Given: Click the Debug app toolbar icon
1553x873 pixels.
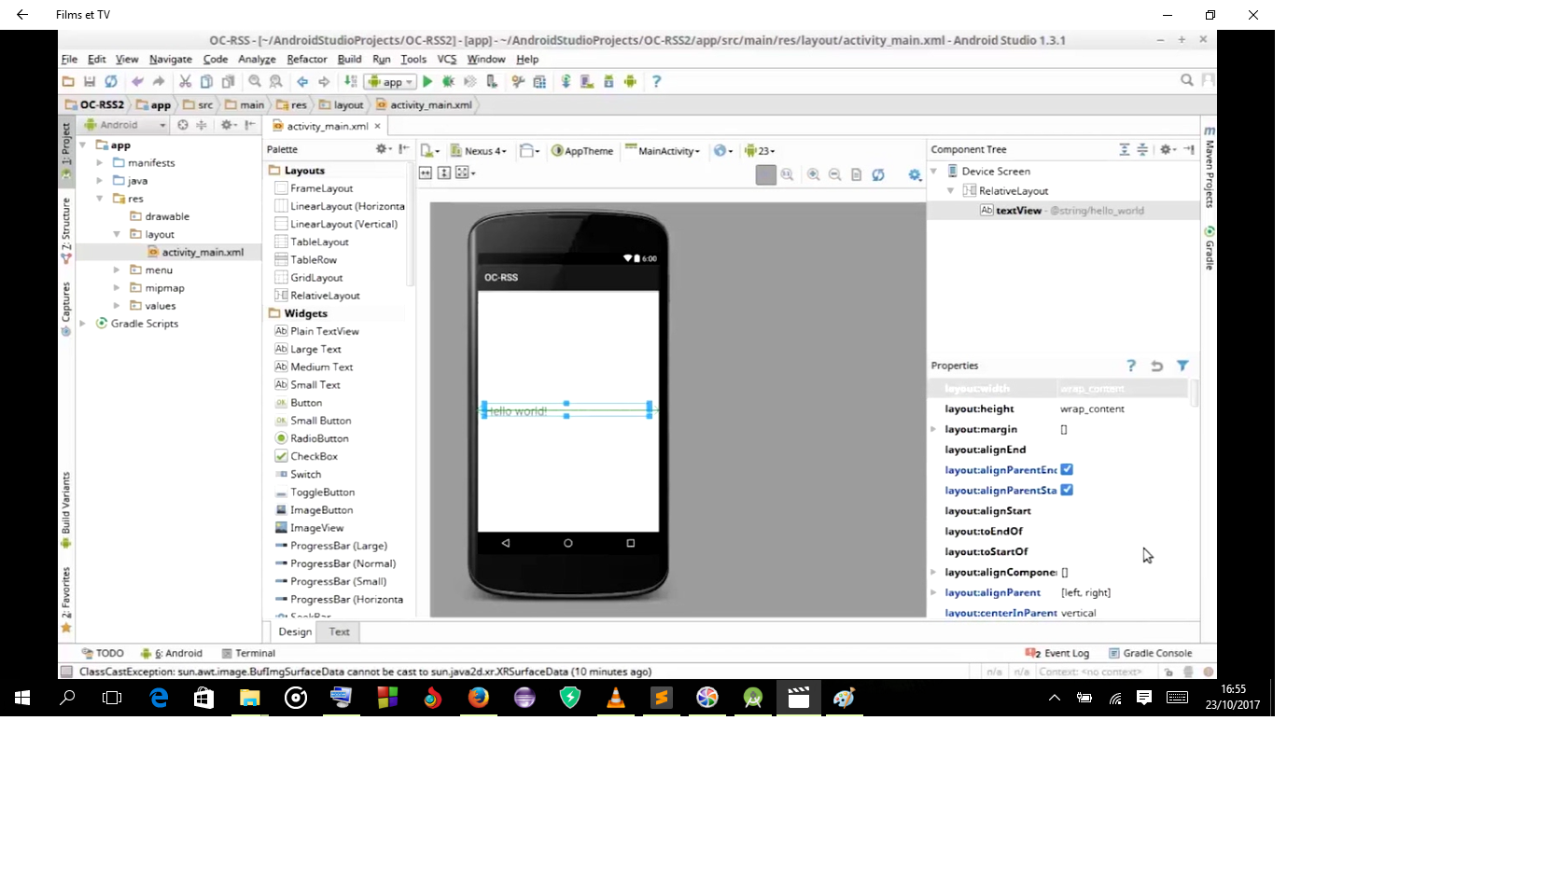Looking at the screenshot, I should (x=449, y=82).
